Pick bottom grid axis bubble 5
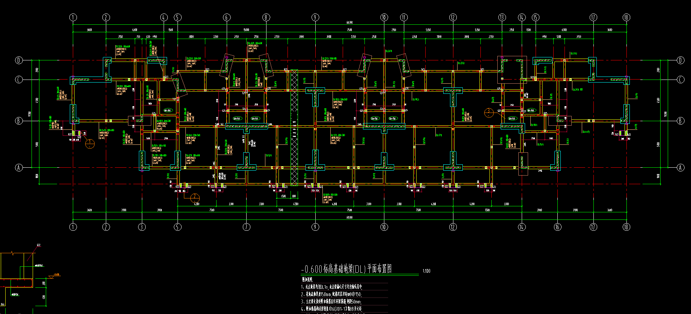 pos(178,227)
